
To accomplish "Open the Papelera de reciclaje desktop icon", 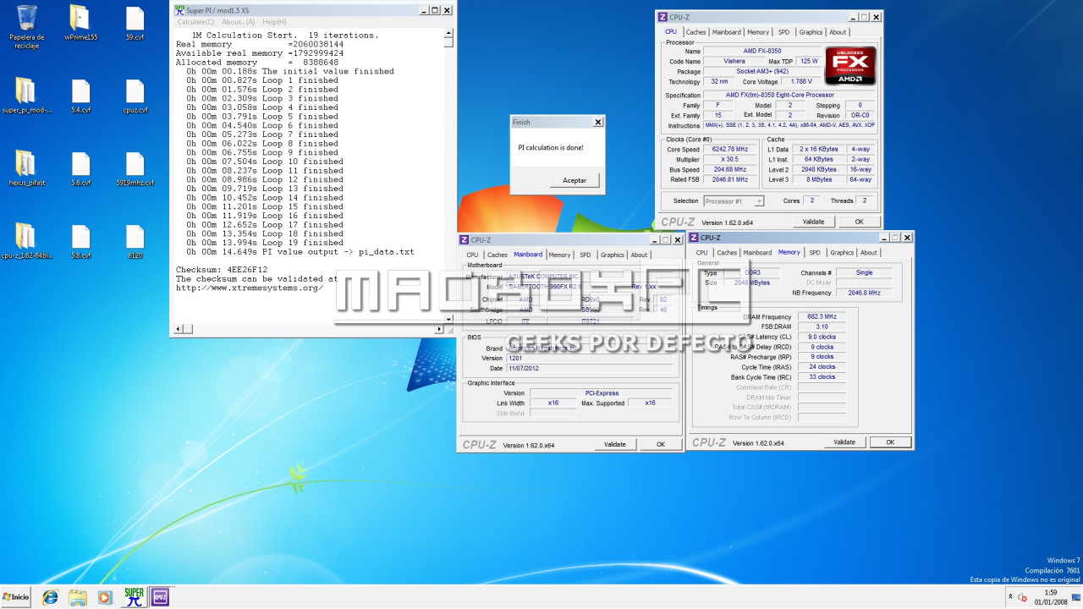I will point(26,25).
